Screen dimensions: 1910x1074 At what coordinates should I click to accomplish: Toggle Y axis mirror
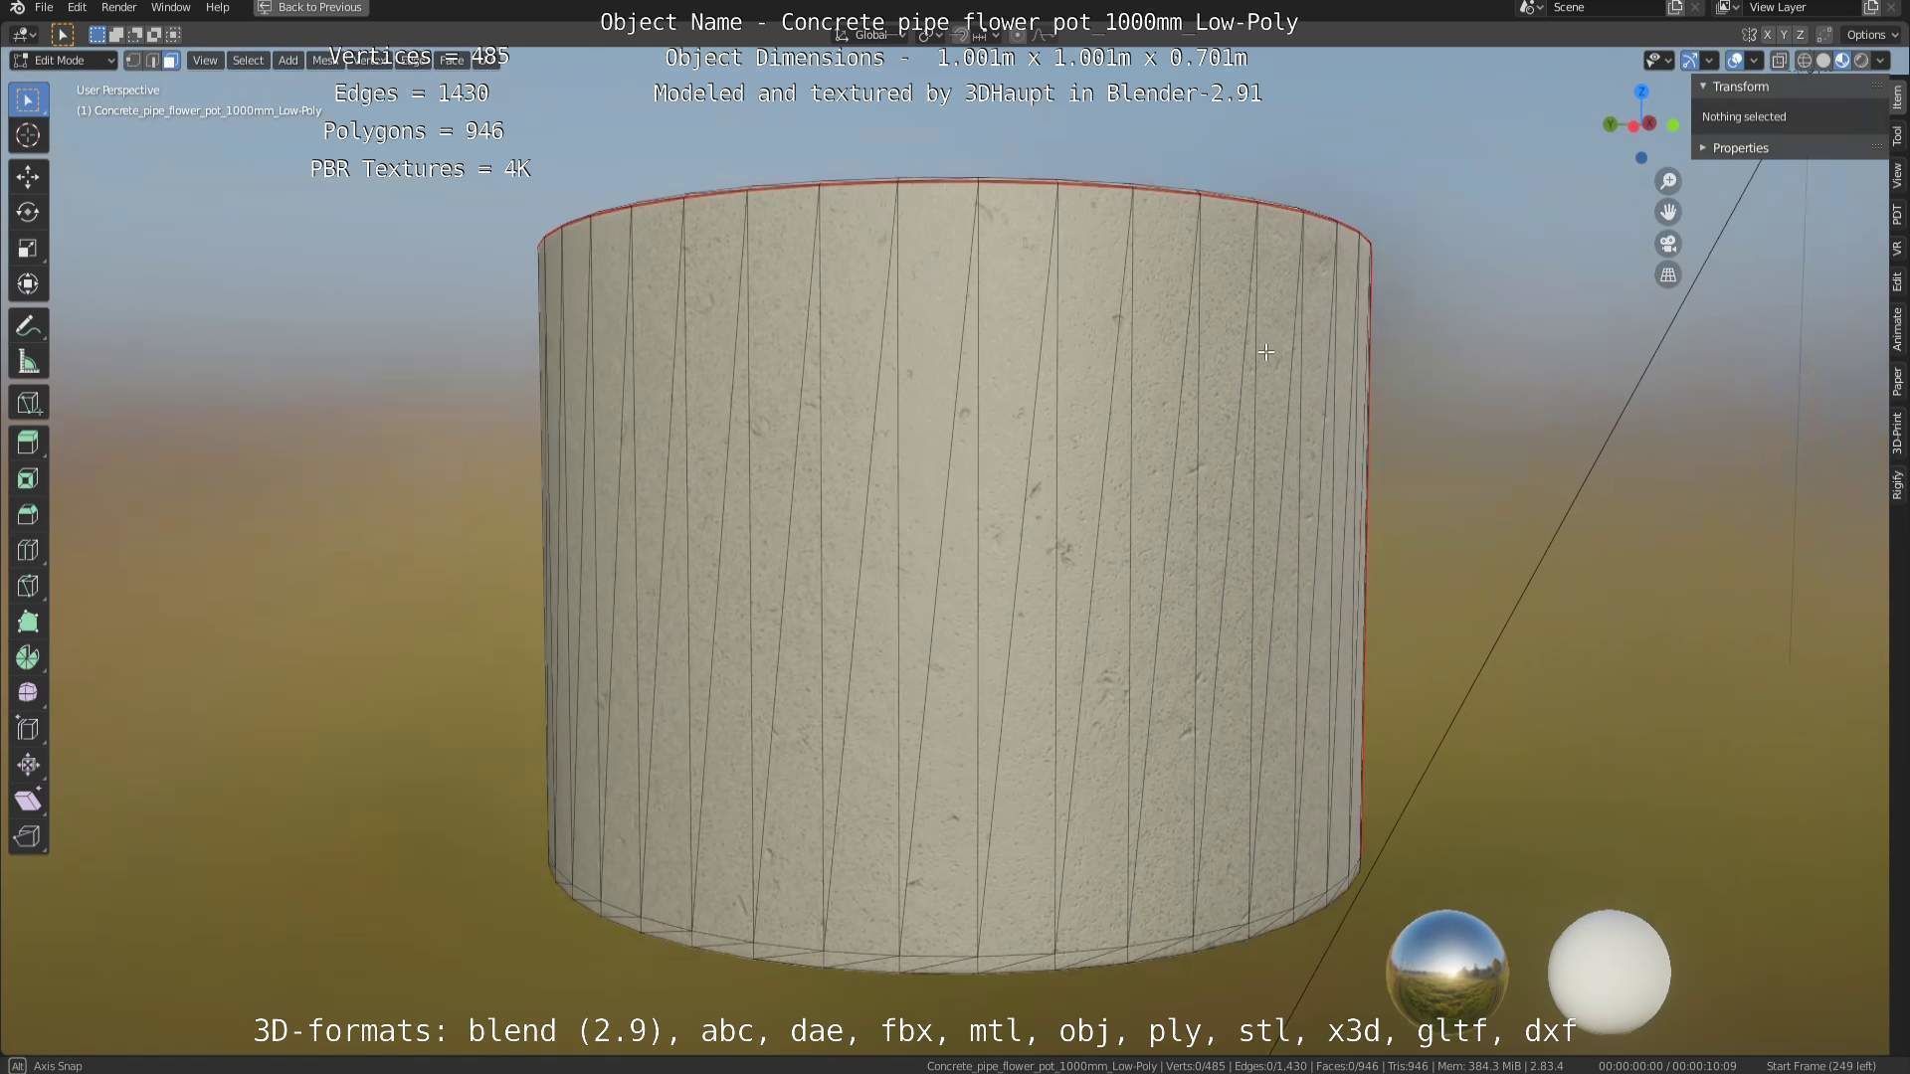[x=1784, y=35]
